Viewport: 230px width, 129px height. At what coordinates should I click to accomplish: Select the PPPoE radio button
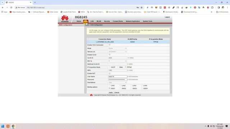[125, 67]
